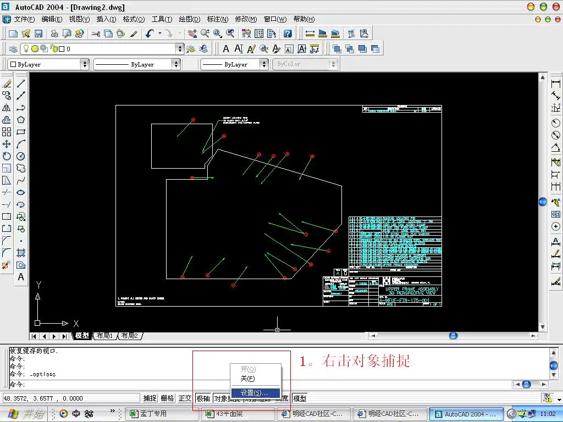Open the 绘图(D) menu
Viewport: 563px width, 422px height.
(x=190, y=19)
